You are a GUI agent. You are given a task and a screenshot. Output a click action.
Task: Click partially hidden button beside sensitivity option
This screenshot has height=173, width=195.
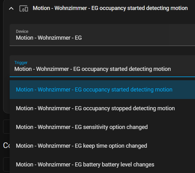click(x=6, y=127)
